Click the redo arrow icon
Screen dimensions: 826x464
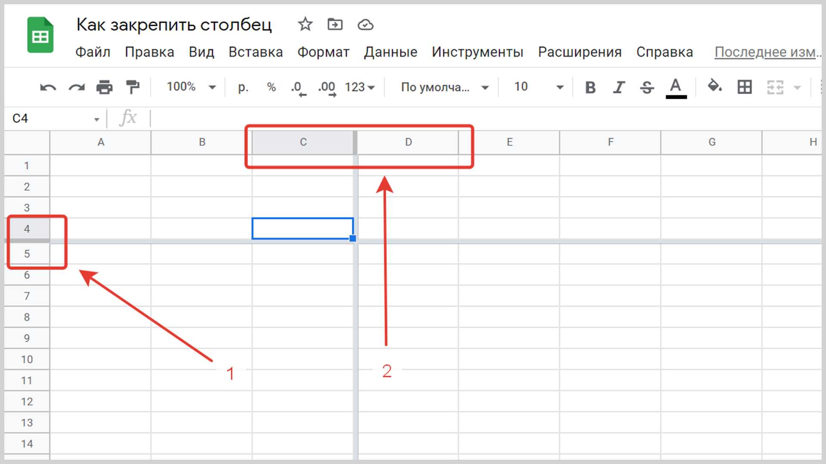pos(77,88)
